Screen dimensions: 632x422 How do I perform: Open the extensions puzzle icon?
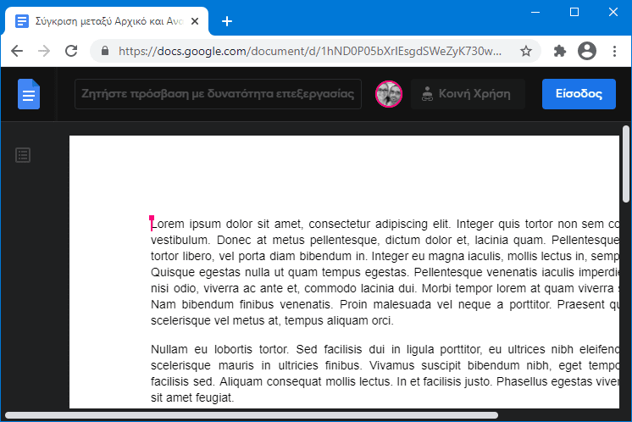click(x=559, y=51)
